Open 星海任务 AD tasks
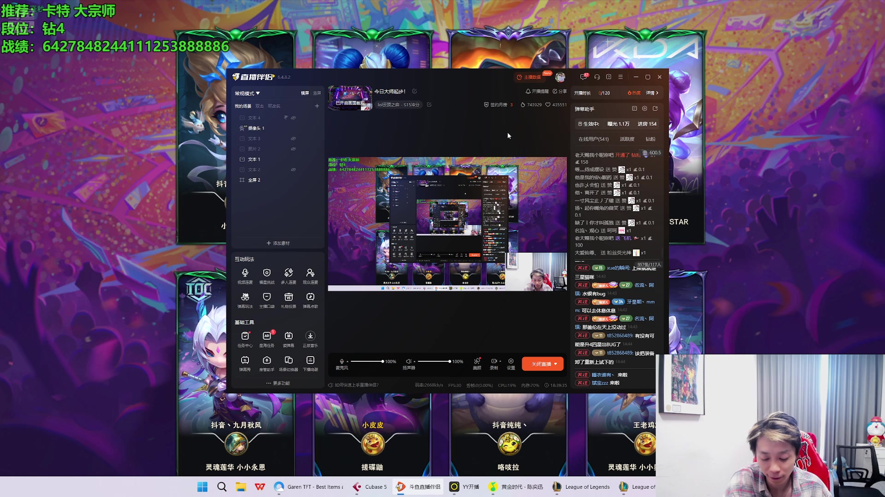The image size is (885, 497). click(x=266, y=339)
